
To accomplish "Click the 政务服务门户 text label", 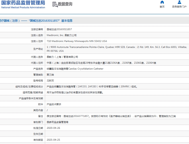I will coord(179,7).
